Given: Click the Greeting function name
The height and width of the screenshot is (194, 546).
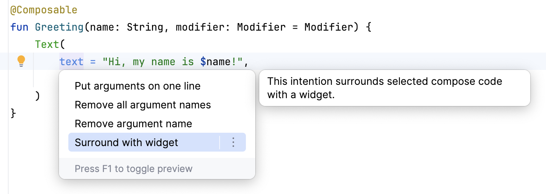Looking at the screenshot, I should point(59,27).
